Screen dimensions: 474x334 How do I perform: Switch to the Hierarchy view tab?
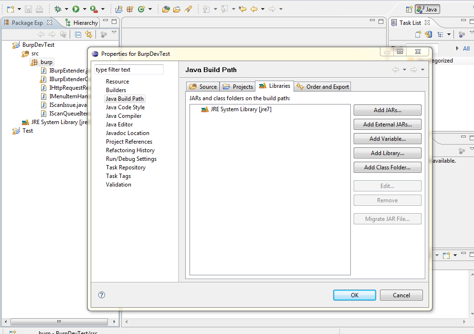click(82, 23)
